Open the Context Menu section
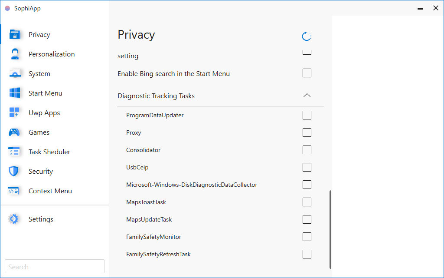The height and width of the screenshot is (278, 444). [50, 191]
